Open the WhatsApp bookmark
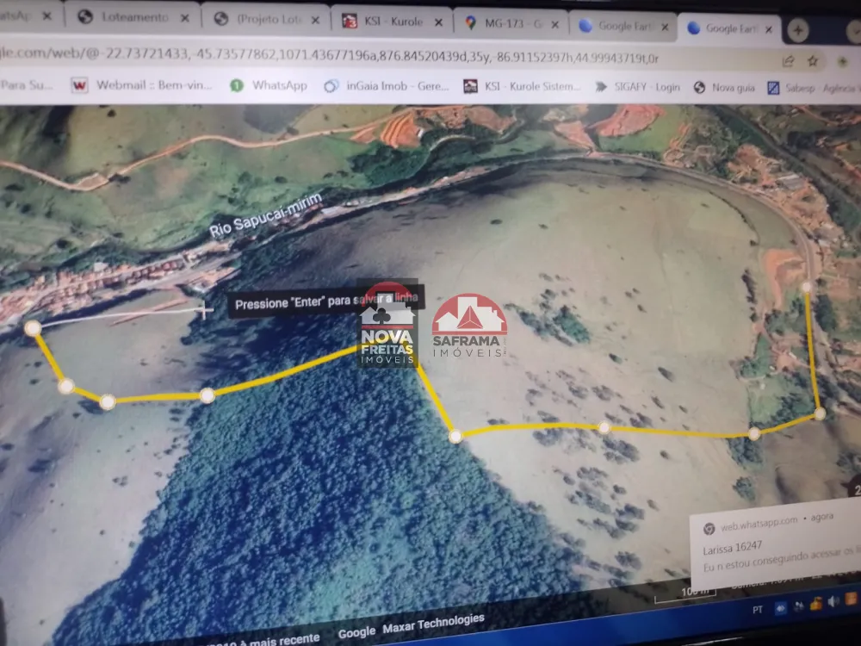The width and height of the screenshot is (861, 646). click(269, 85)
